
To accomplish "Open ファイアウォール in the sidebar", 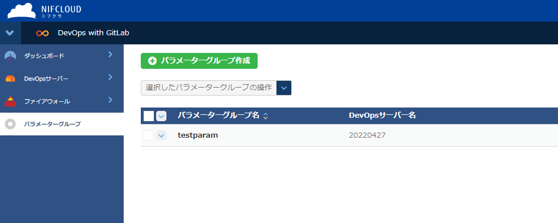I will [x=47, y=102].
